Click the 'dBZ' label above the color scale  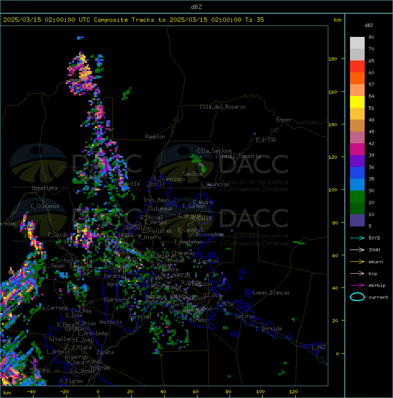point(368,26)
